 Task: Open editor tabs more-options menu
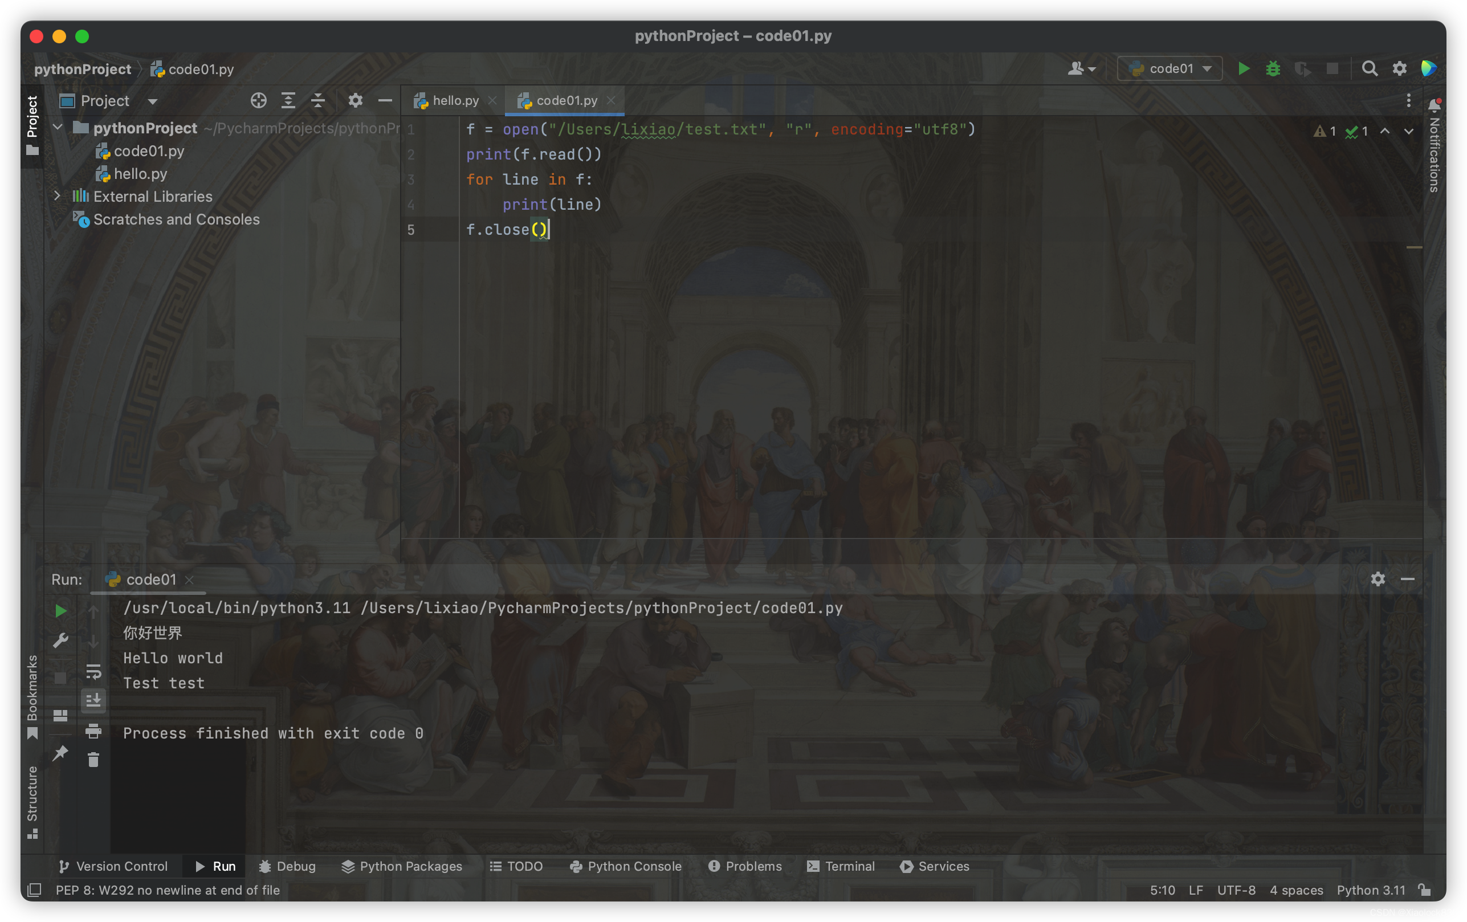click(1408, 100)
